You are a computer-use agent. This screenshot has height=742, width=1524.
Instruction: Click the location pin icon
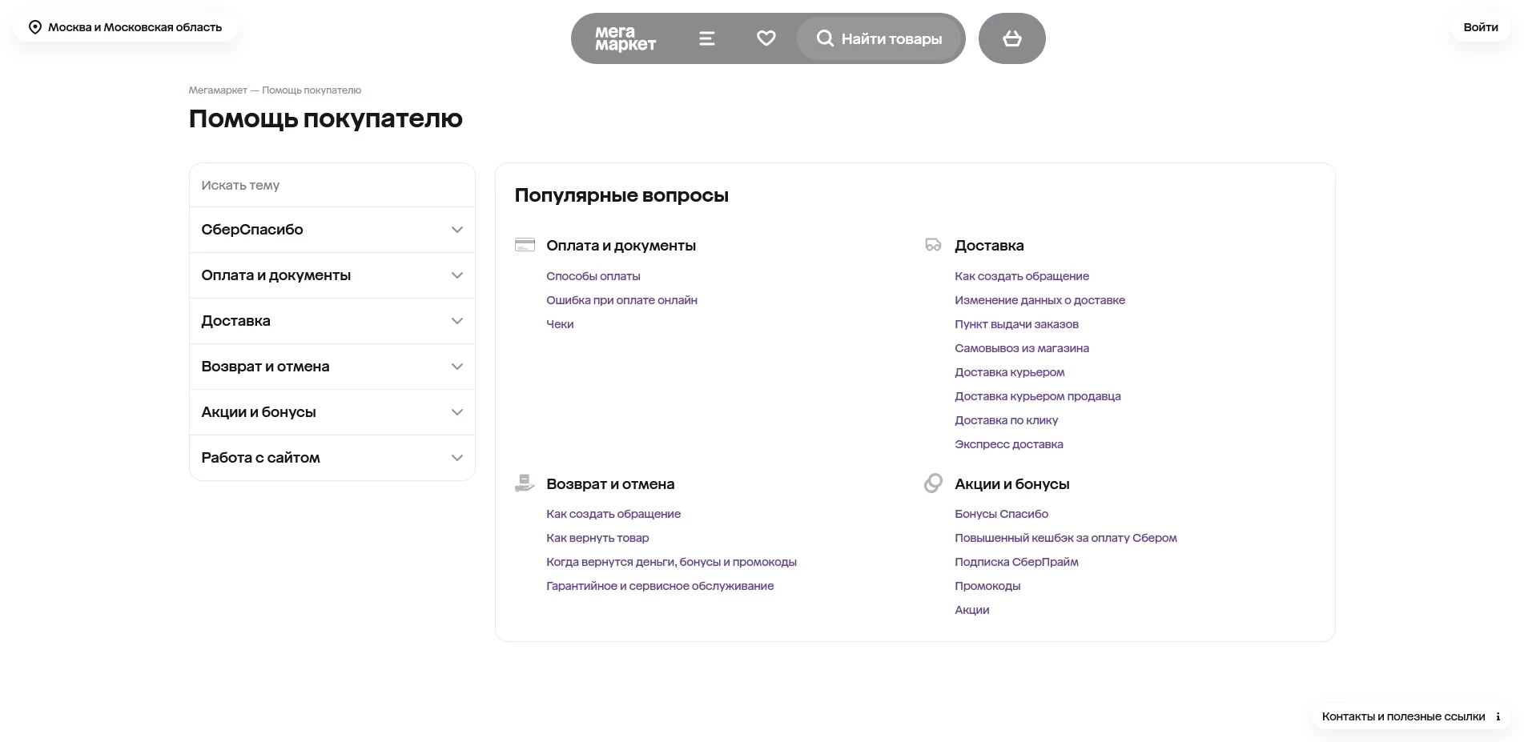pos(34,26)
